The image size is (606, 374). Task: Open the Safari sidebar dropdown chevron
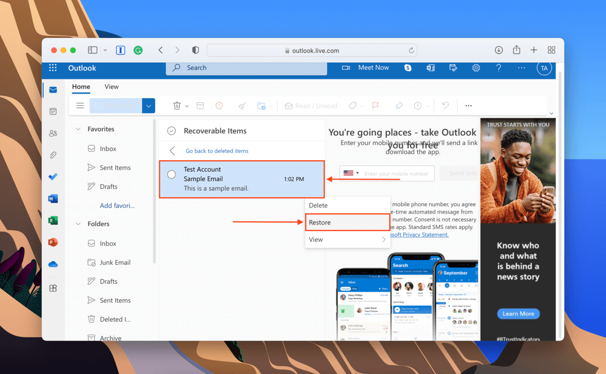105,50
